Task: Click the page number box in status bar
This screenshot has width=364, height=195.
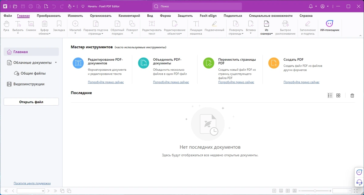Action: coord(31,191)
